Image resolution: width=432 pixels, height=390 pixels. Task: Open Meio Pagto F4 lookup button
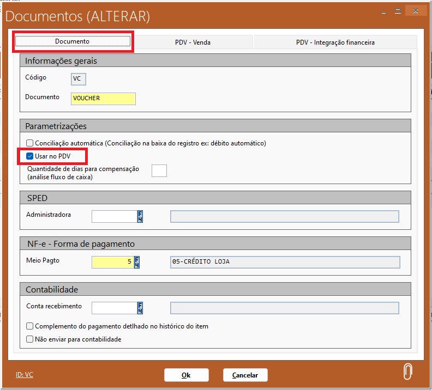pos(137,262)
